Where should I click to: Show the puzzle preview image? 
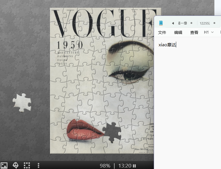pyautogui.click(x=4, y=165)
